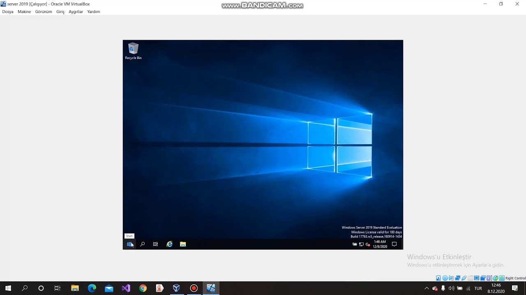Click the VirtualBox network status icon
The width and height of the screenshot is (526, 295).
coord(458,278)
